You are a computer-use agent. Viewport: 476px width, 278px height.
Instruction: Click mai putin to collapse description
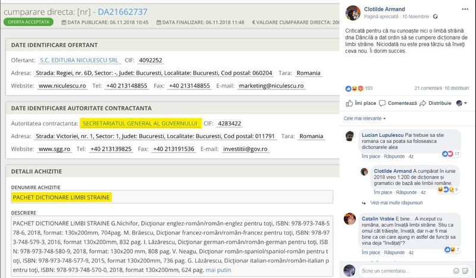tap(220, 270)
